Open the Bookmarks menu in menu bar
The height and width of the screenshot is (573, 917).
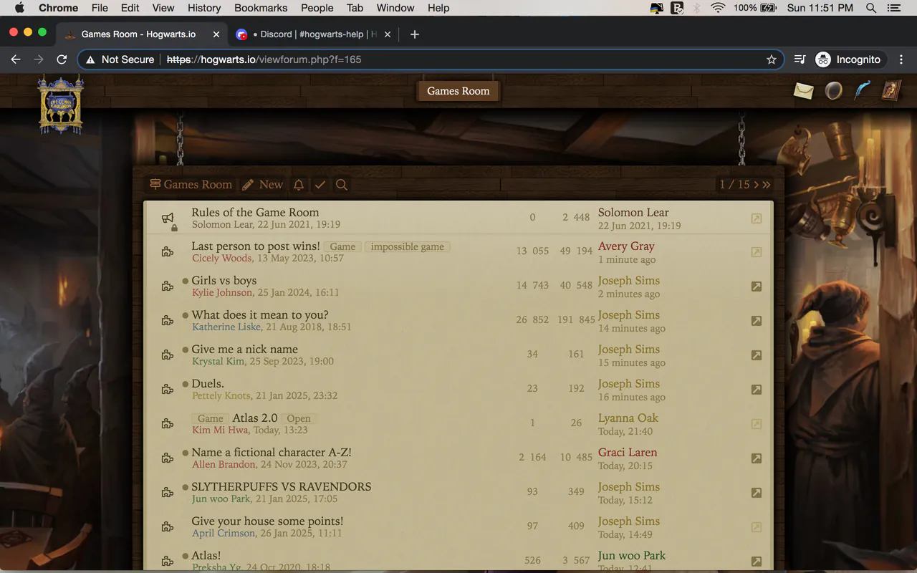tap(261, 8)
